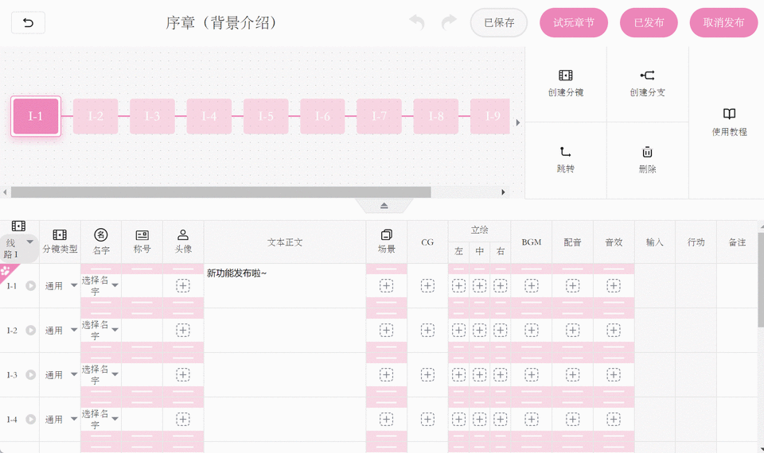Add CG in row I-3
Viewport: 764px width, 453px height.
427,374
